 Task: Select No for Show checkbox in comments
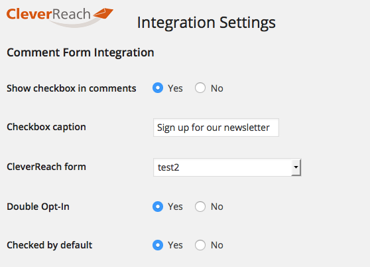pyautogui.click(x=200, y=88)
